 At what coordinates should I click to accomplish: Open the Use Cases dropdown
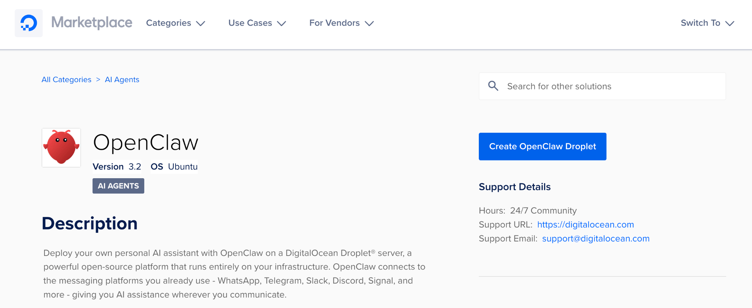(257, 23)
